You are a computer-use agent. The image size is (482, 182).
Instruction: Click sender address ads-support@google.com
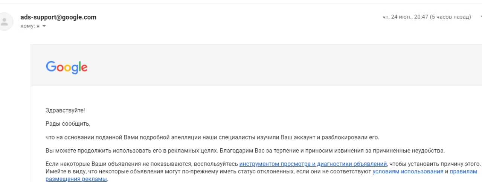(x=58, y=17)
